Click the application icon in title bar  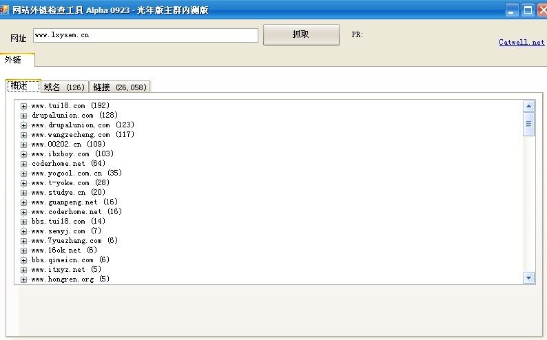click(x=6, y=10)
